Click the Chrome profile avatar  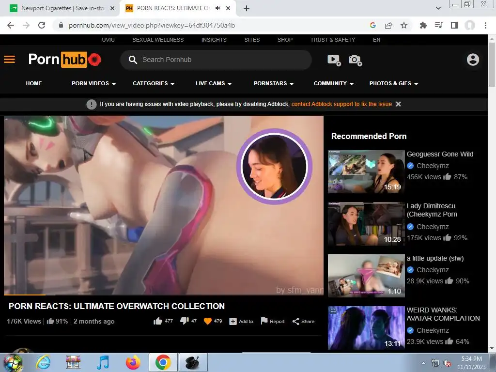coord(470,25)
